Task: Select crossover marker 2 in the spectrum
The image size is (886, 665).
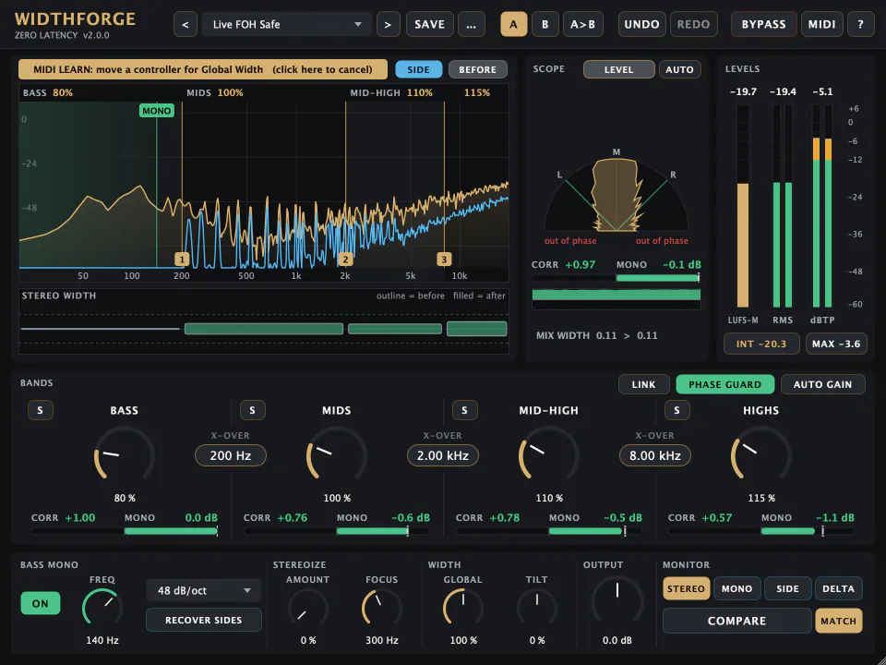Action: (345, 260)
